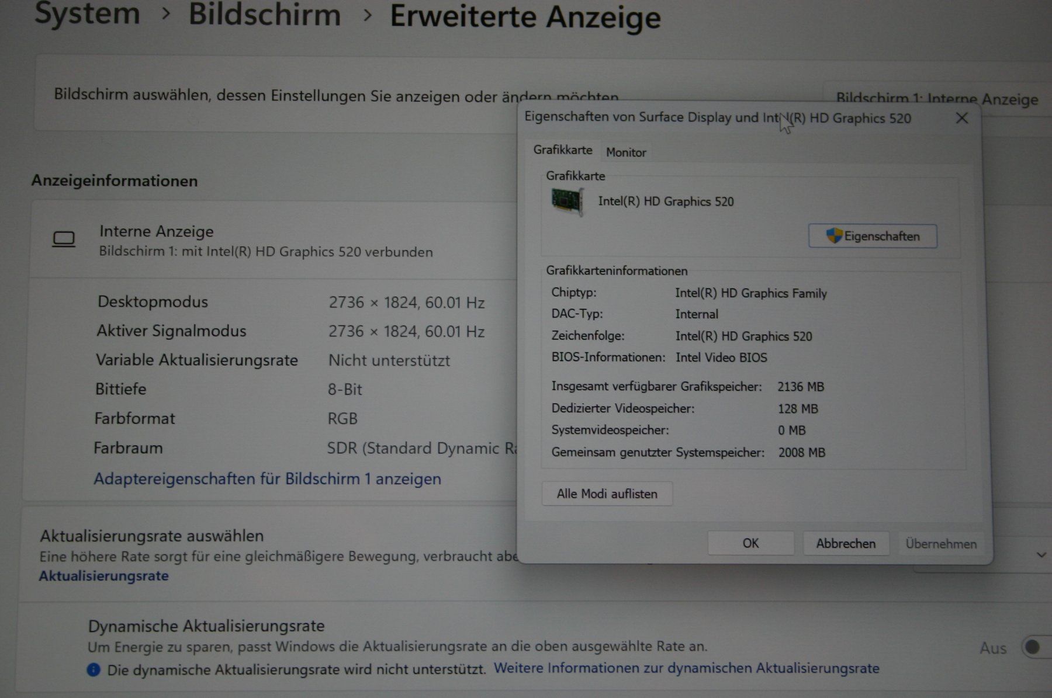Click Nicht unterstützt value
The image size is (1052, 698).
[x=389, y=360]
